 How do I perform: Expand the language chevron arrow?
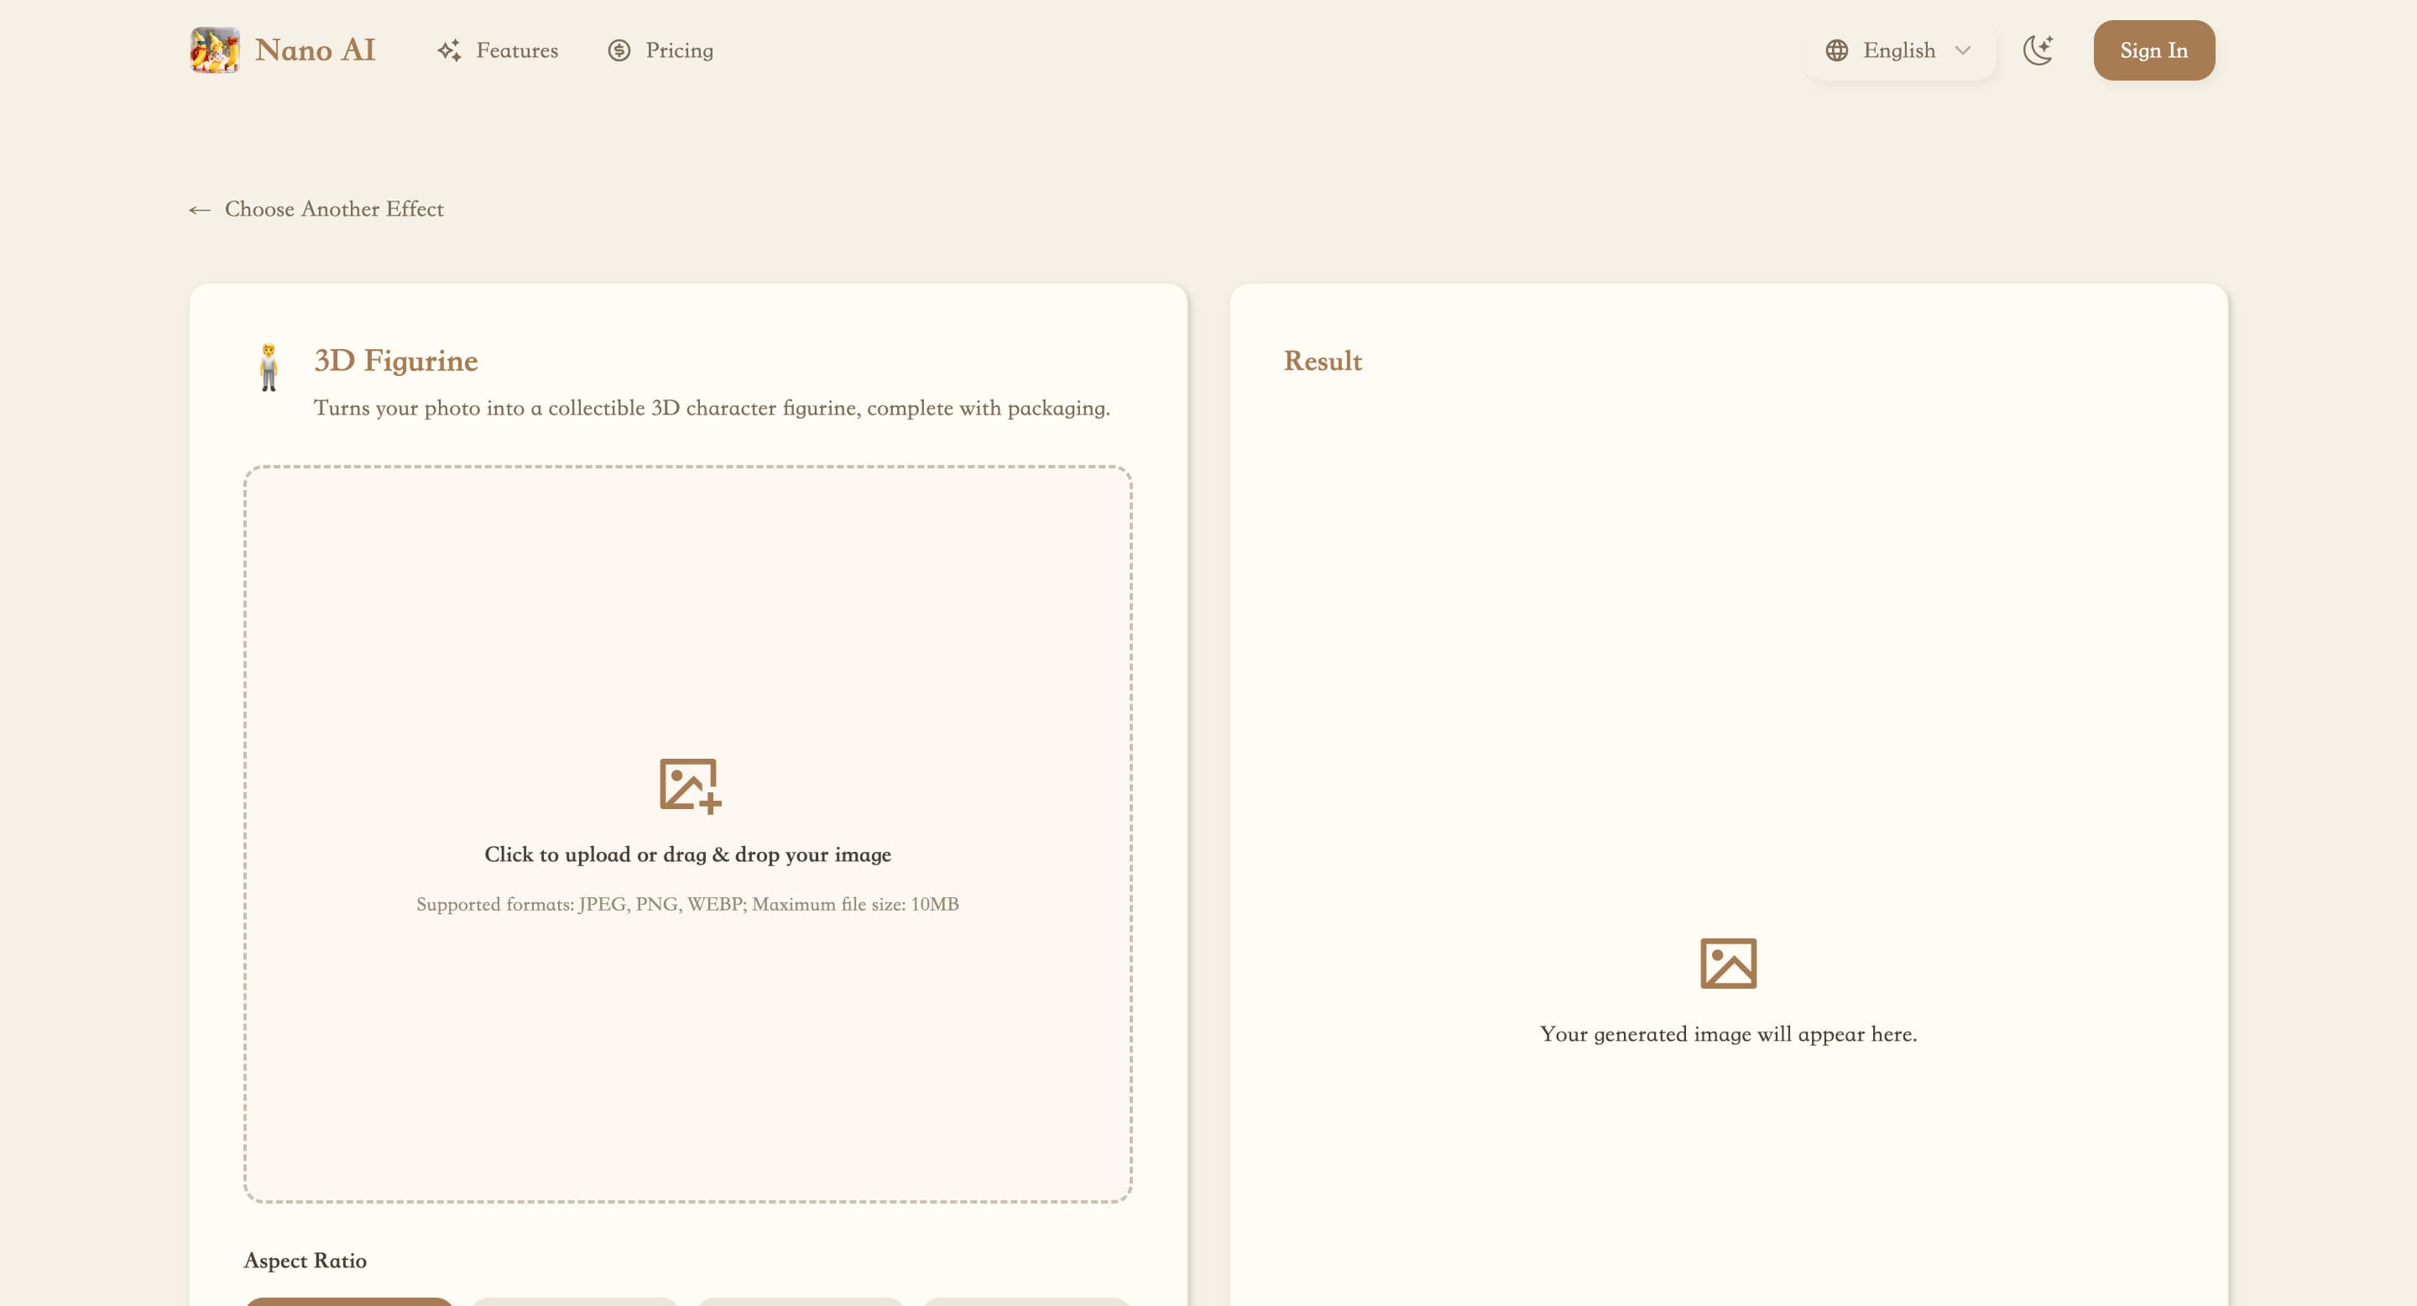(x=1962, y=50)
